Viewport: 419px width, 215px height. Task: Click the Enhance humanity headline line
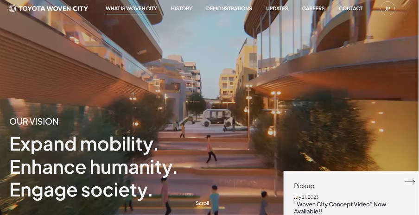pos(93,167)
